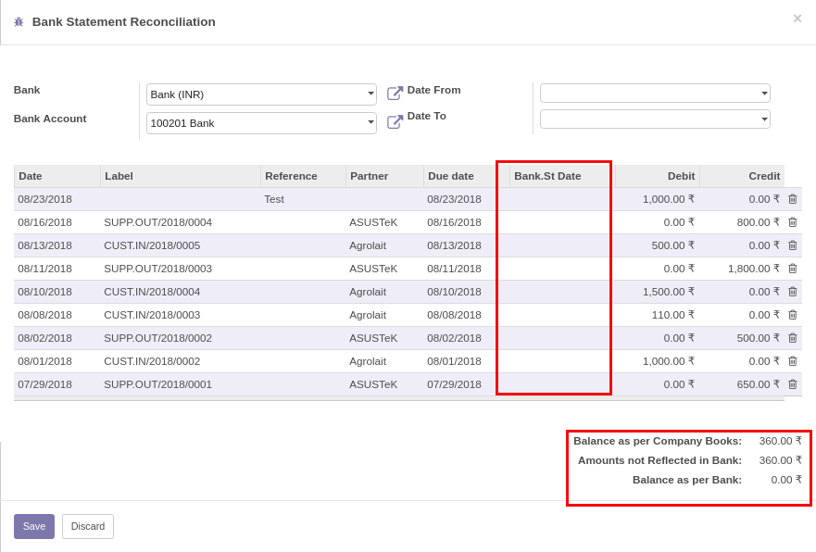Trash the CUST.IN/2018/0002 entry
Screen dimensions: 816x552
792,361
